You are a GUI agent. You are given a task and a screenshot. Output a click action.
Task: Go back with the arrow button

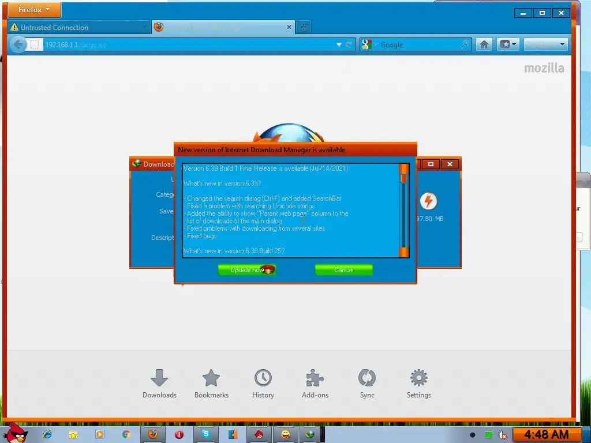tap(18, 44)
